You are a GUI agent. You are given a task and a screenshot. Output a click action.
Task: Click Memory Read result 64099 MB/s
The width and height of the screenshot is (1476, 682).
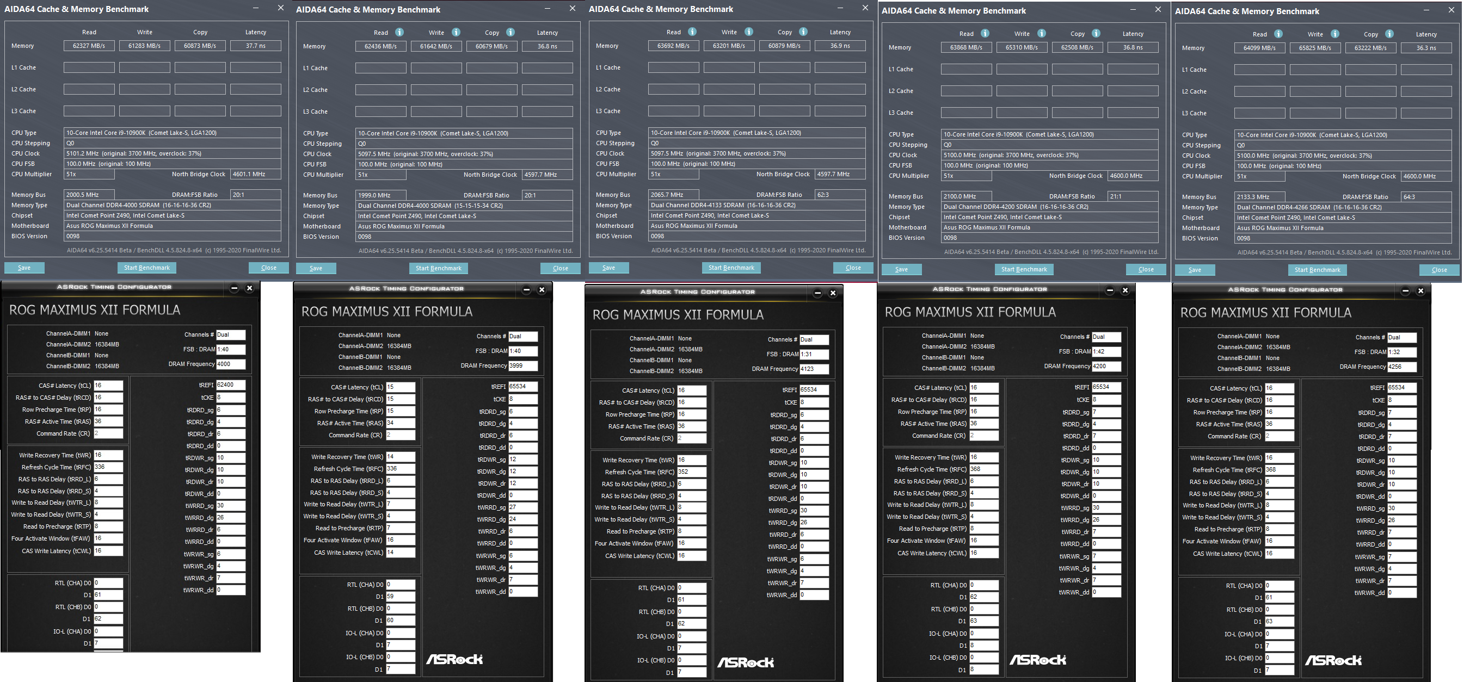[x=1259, y=48]
